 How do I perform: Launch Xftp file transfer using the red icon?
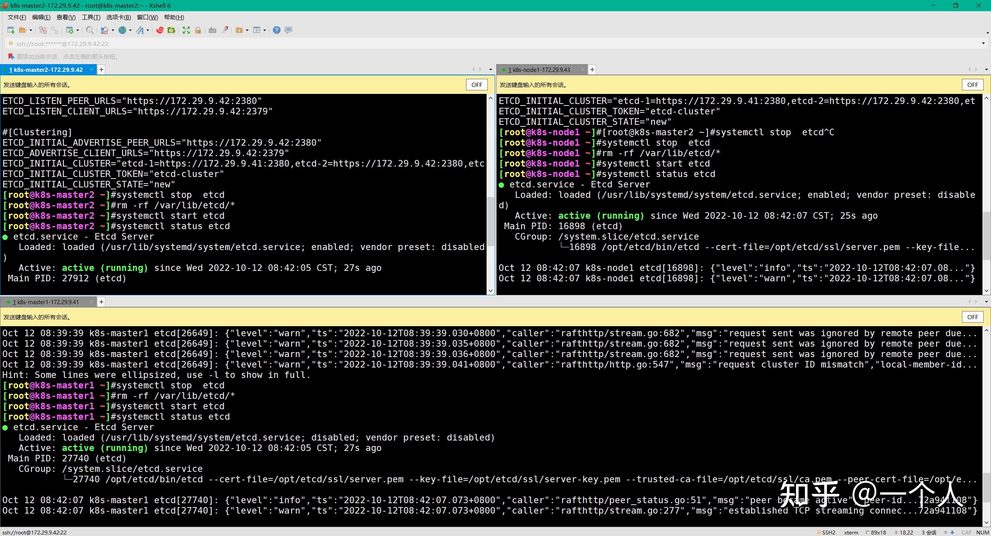point(160,30)
